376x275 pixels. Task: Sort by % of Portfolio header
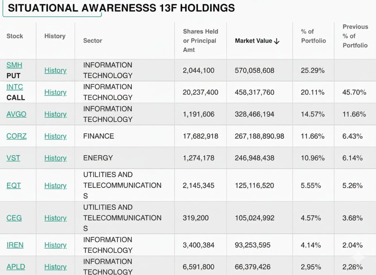(313, 36)
